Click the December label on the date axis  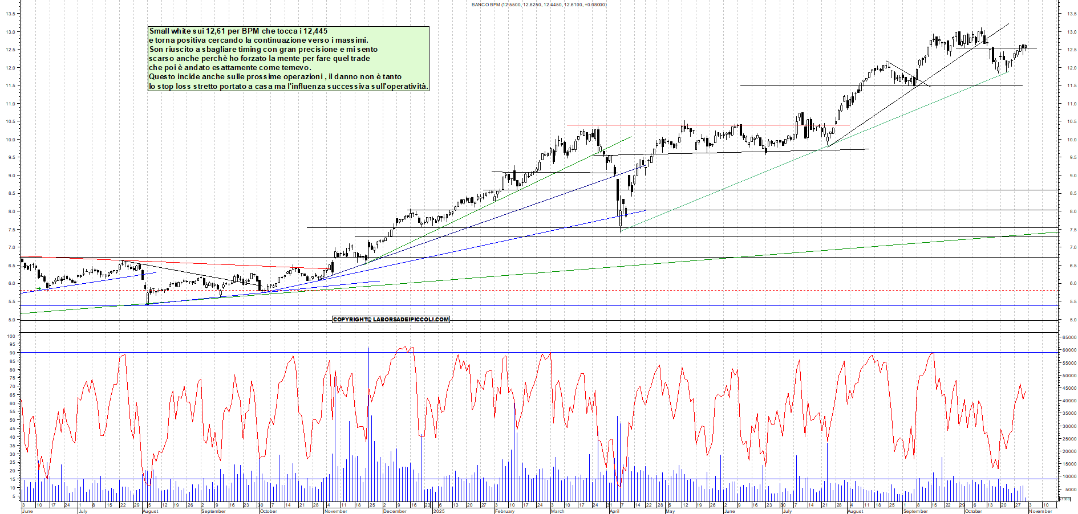pos(394,511)
